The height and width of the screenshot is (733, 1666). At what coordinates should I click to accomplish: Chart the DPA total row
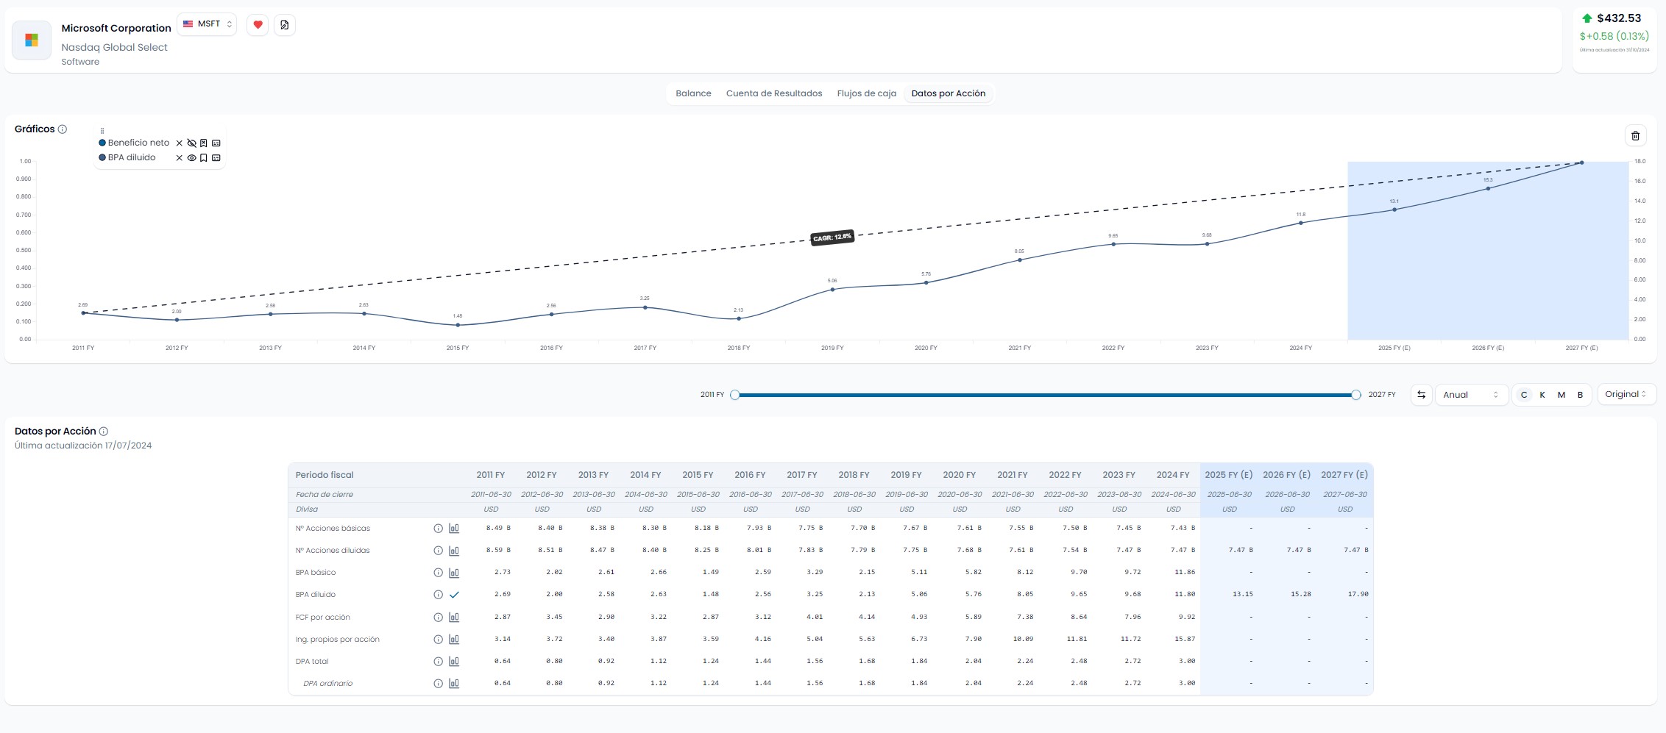click(454, 662)
